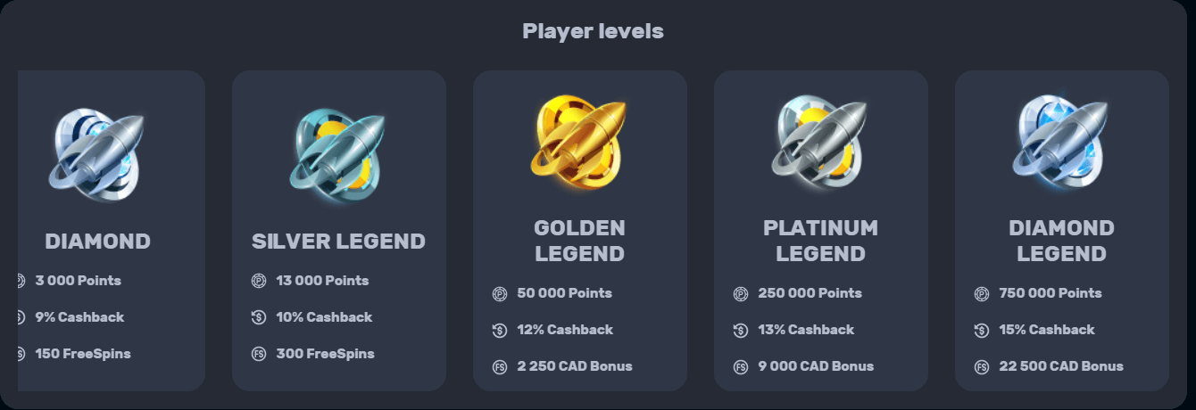Viewport: 1196px width, 410px height.
Task: Select the DIAMOND LEGEND title
Action: 1061,241
